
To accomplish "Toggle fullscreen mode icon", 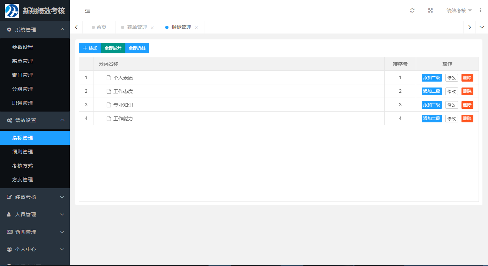I will 430,10.
